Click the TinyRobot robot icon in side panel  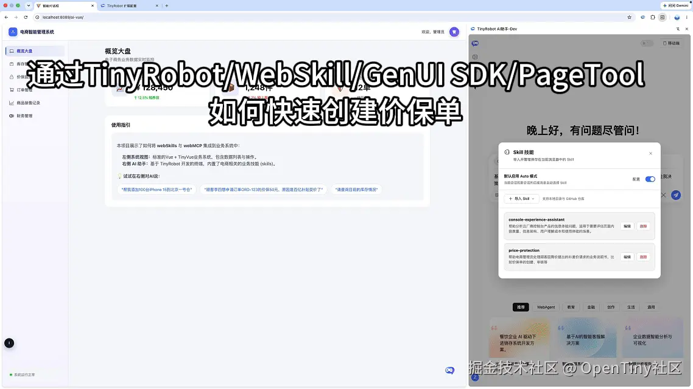(475, 43)
